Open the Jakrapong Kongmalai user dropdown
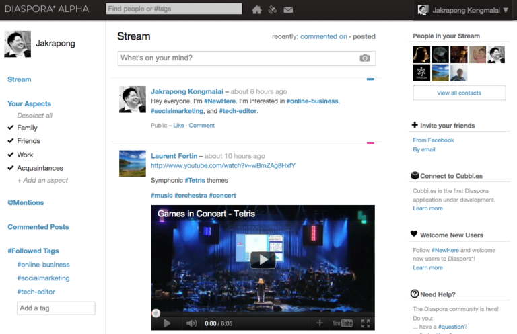Image resolution: width=517 pixels, height=334 pixels. [463, 10]
